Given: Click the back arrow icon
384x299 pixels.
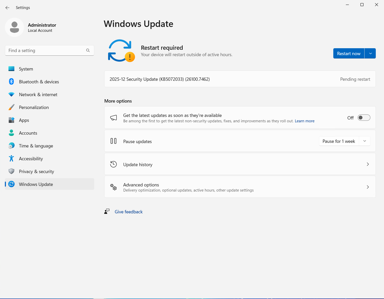Looking at the screenshot, I should 7,8.
